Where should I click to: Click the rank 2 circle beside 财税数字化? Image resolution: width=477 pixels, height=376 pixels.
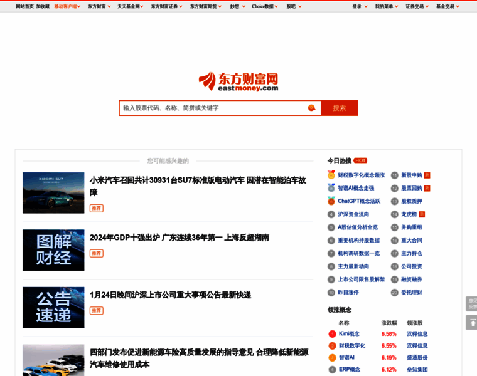[x=332, y=346]
